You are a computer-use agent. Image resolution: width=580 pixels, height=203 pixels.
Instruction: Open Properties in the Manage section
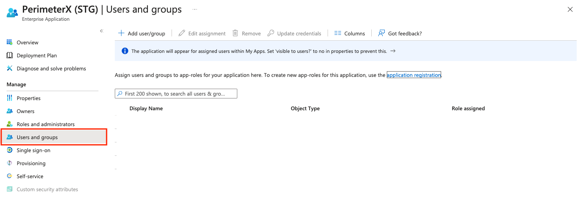[29, 98]
